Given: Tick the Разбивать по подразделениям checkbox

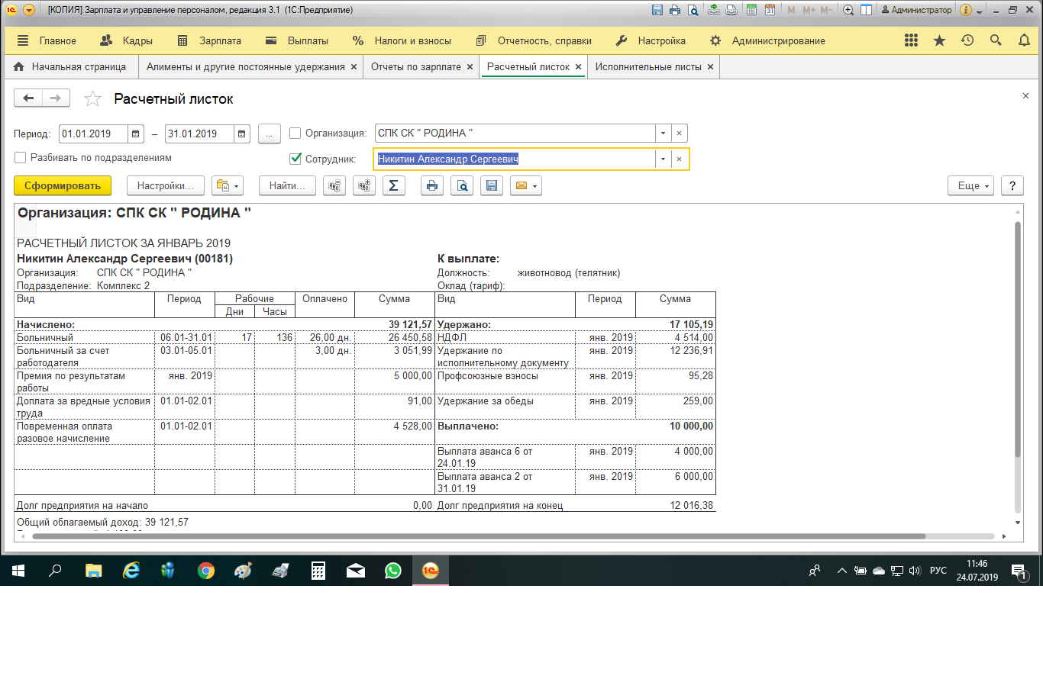Looking at the screenshot, I should [x=21, y=158].
